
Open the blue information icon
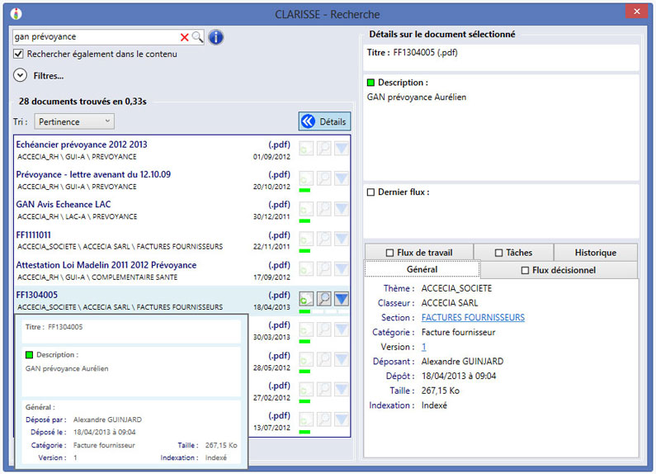tap(215, 37)
